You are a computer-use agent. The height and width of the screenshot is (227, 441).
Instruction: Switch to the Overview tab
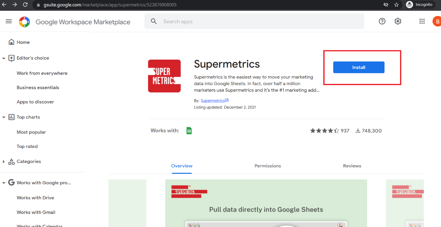tap(182, 166)
